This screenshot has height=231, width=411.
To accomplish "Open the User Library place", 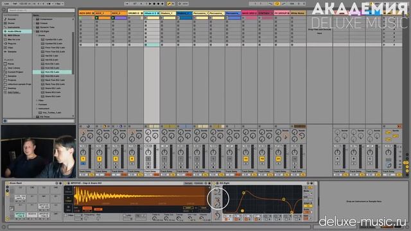I will [13, 68].
